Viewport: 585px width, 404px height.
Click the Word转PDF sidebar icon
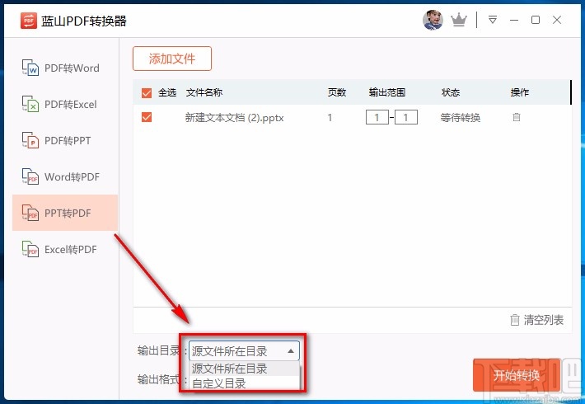[x=30, y=176]
